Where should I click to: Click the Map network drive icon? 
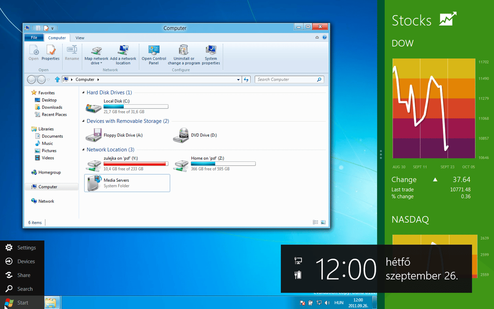point(96,51)
